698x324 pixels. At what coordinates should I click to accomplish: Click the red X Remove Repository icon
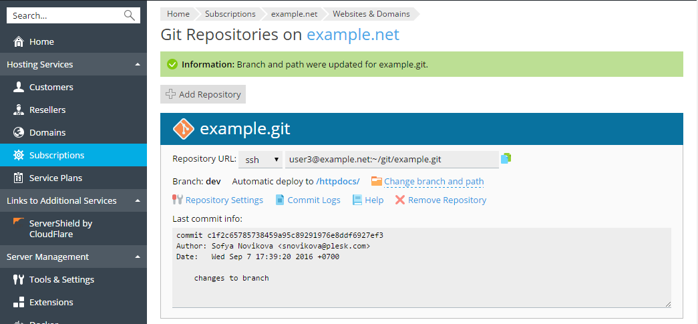400,200
